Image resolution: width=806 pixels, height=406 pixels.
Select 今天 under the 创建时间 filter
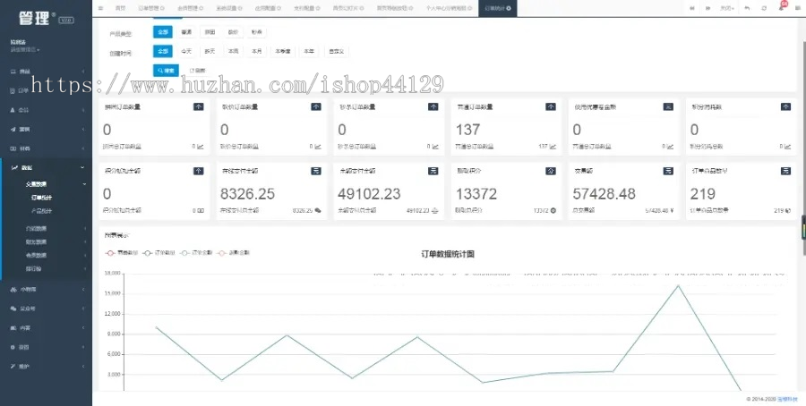point(185,51)
